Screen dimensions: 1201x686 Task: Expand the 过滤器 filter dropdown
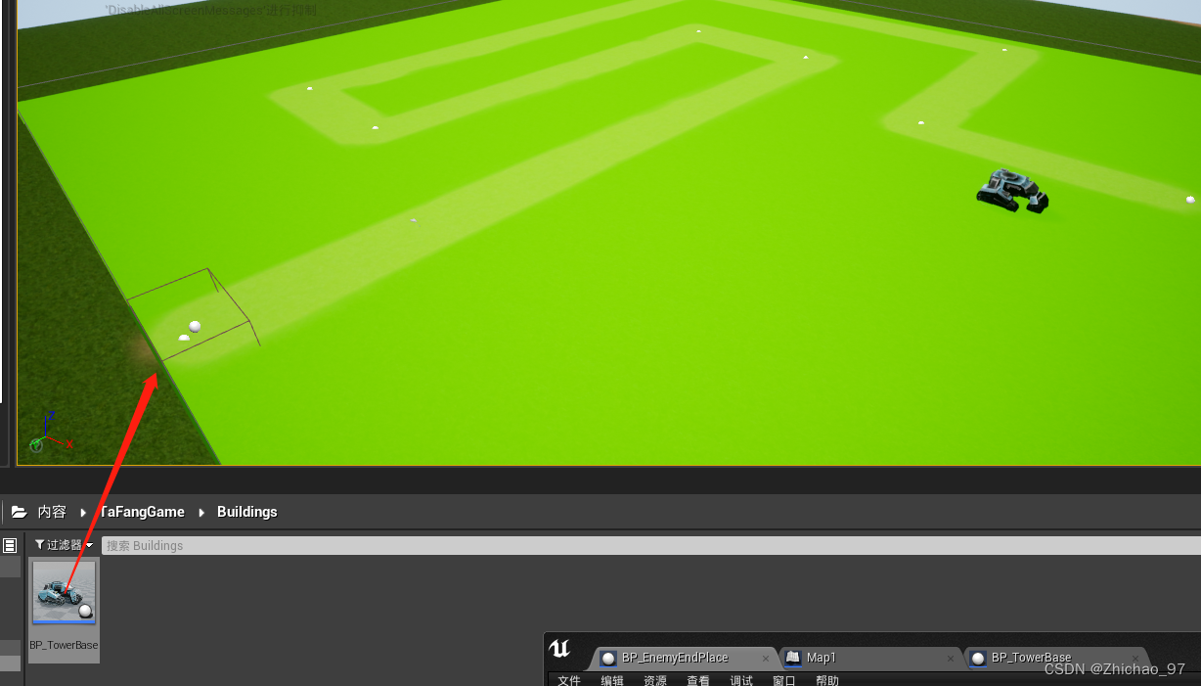(x=89, y=545)
